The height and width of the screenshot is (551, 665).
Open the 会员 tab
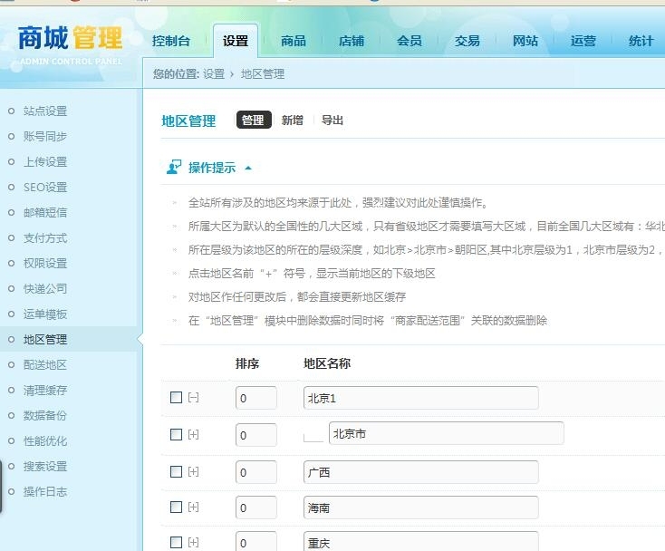pyautogui.click(x=410, y=41)
